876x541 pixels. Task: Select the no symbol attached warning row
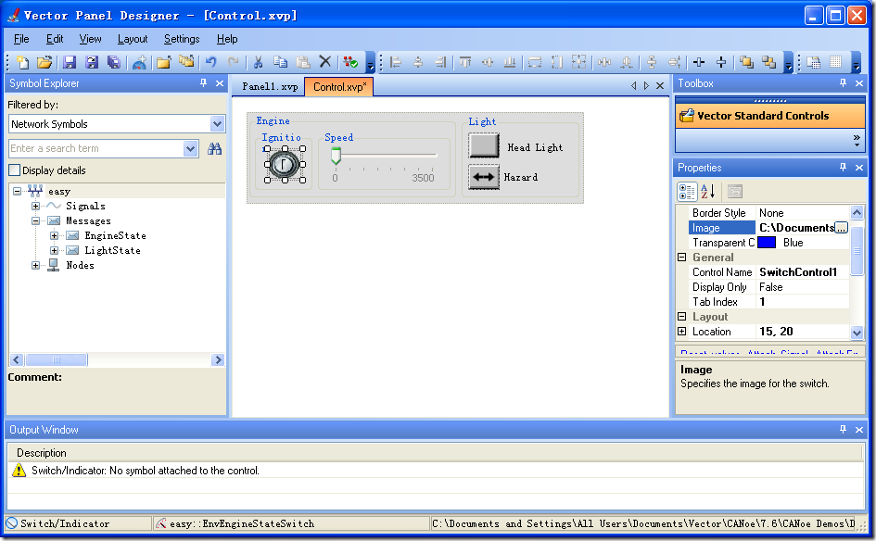pos(436,471)
